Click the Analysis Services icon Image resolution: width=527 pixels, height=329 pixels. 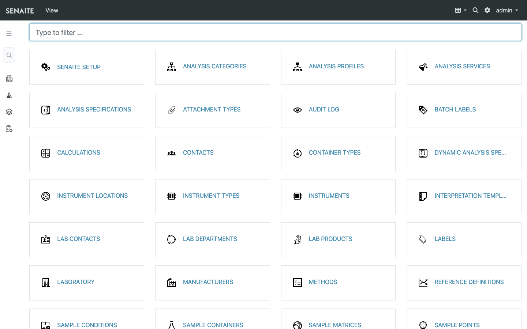point(423,67)
